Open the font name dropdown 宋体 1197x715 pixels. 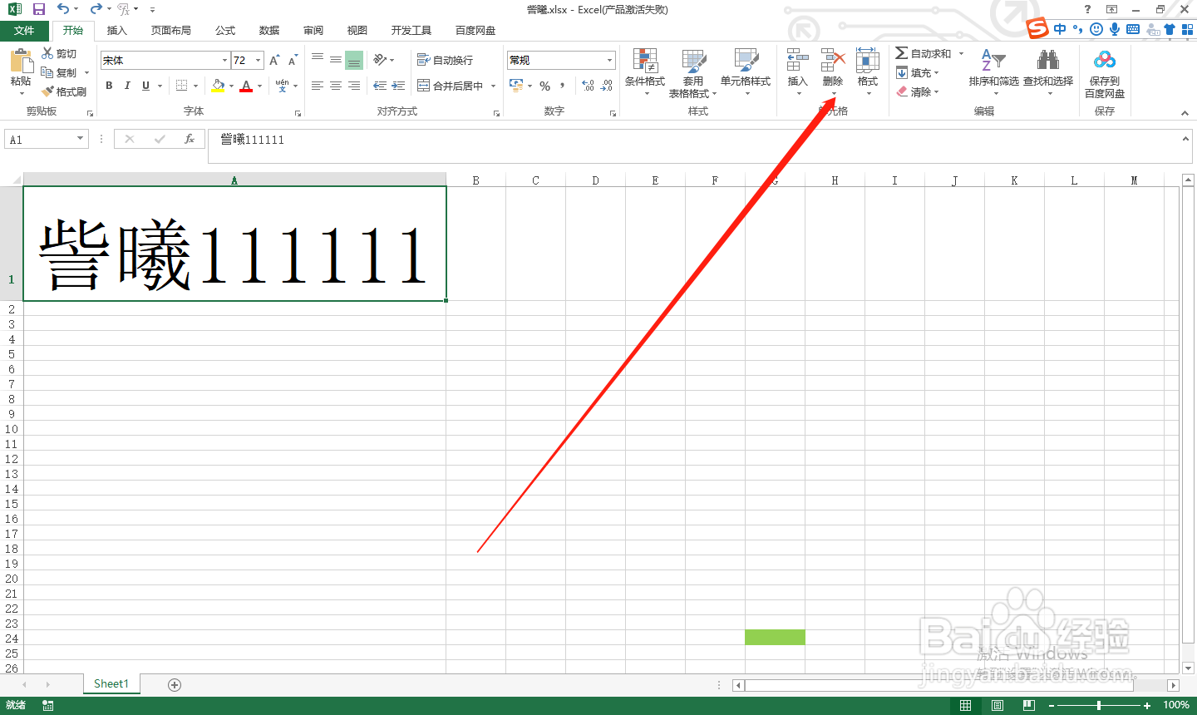click(x=224, y=60)
